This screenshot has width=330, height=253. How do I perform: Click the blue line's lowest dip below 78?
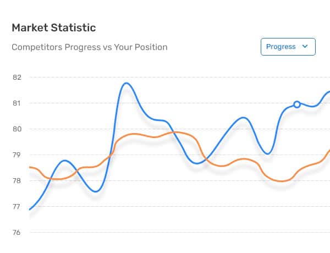pos(96,191)
